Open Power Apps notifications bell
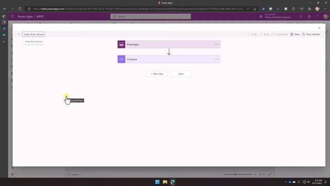This screenshot has width=330, height=186. pyautogui.click(x=301, y=17)
